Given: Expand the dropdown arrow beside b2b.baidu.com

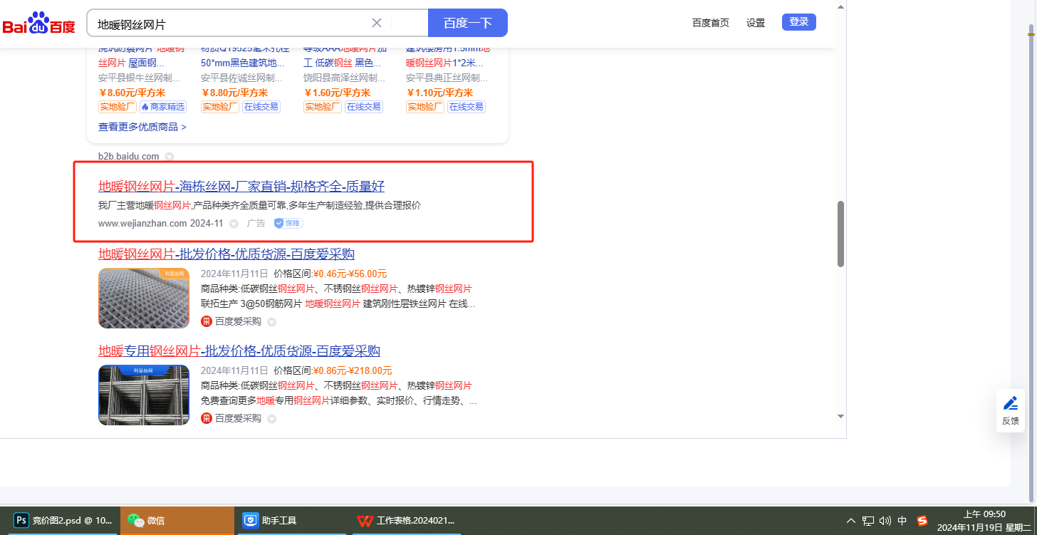Looking at the screenshot, I should tap(170, 157).
